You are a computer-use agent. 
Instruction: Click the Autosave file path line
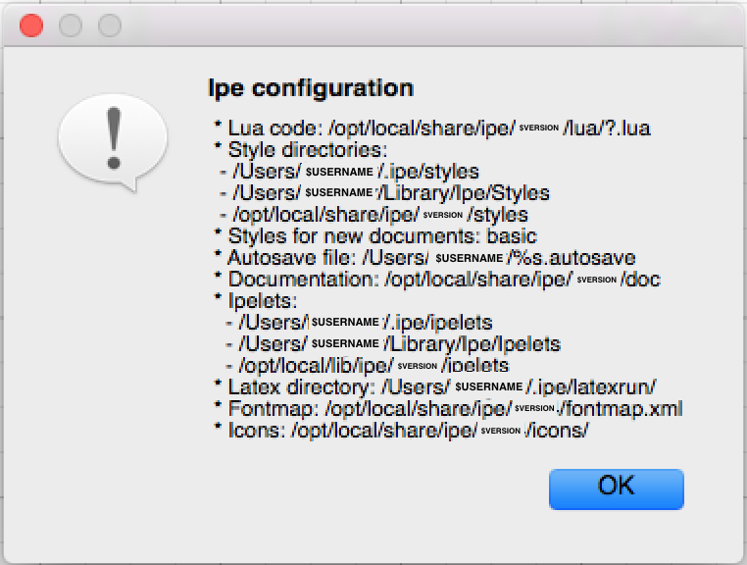[x=433, y=258]
